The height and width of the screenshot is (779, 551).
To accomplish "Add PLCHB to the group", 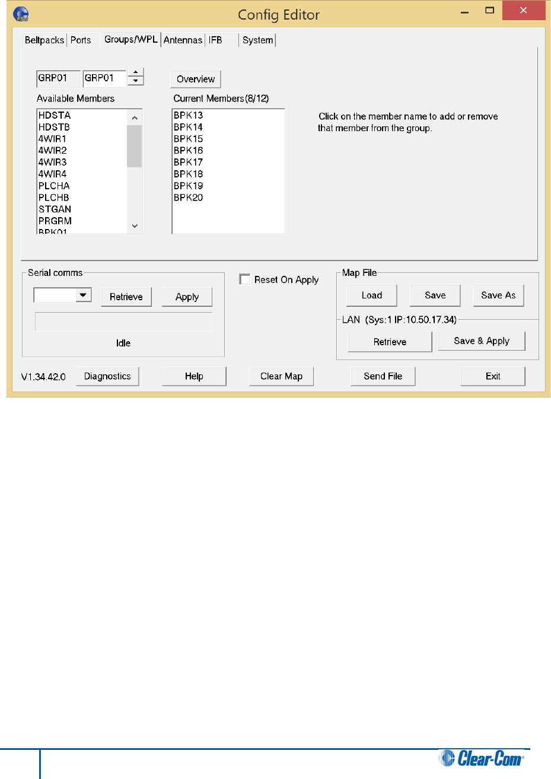I will tap(54, 198).
